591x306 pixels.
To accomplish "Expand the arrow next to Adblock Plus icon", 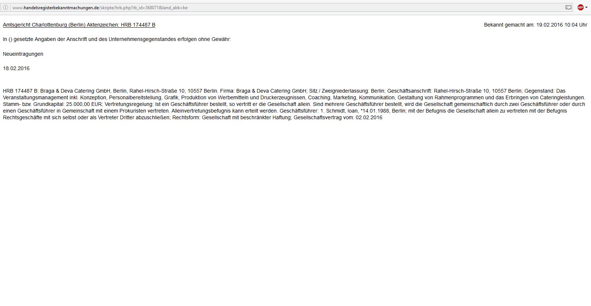I will click(x=587, y=7).
